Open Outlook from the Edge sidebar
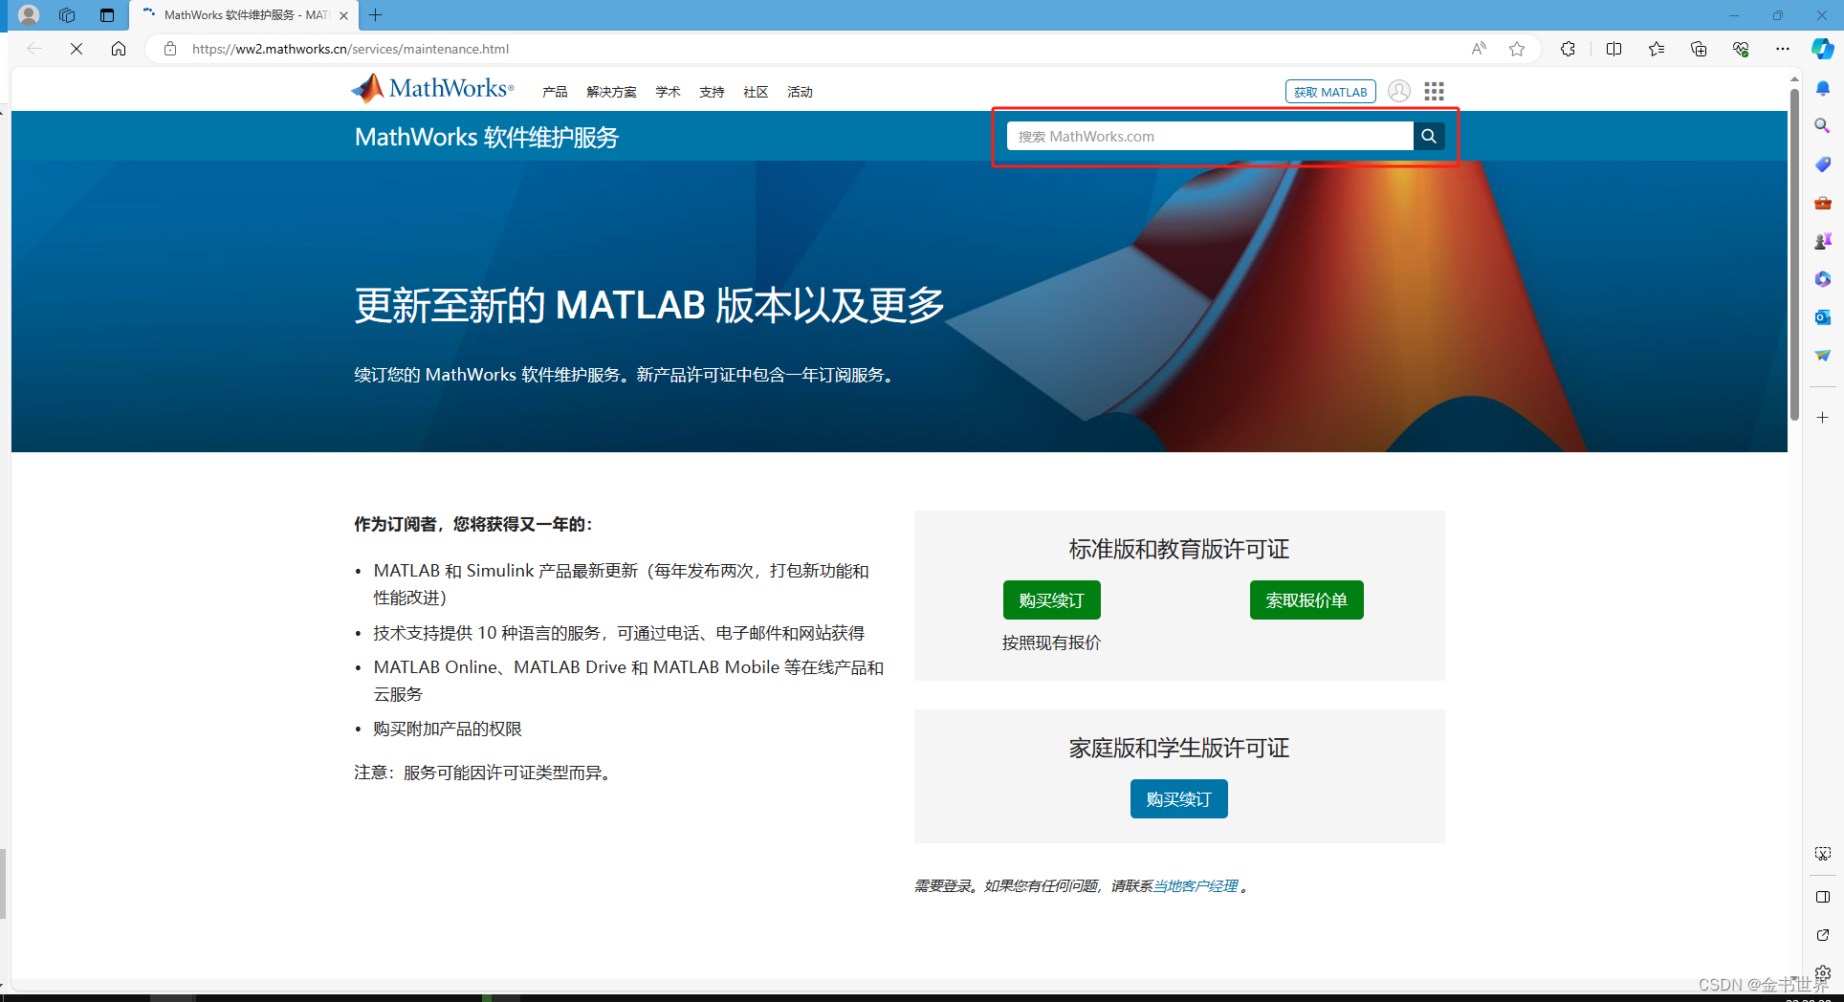Viewport: 1844px width, 1002px height. pyautogui.click(x=1822, y=316)
